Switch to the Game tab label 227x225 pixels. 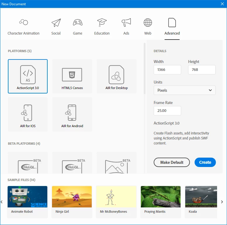[x=78, y=33]
